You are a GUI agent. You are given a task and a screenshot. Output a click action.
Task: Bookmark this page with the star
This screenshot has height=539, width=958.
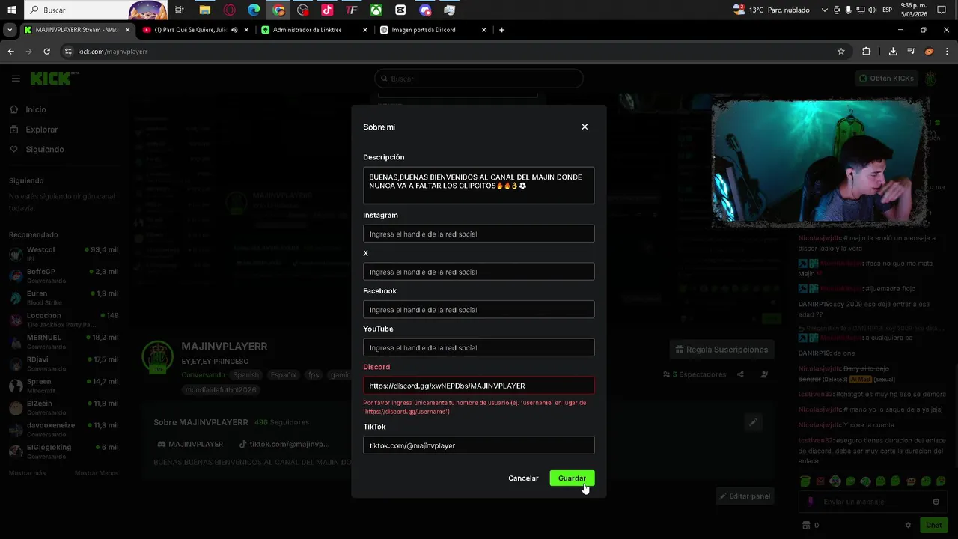click(841, 52)
